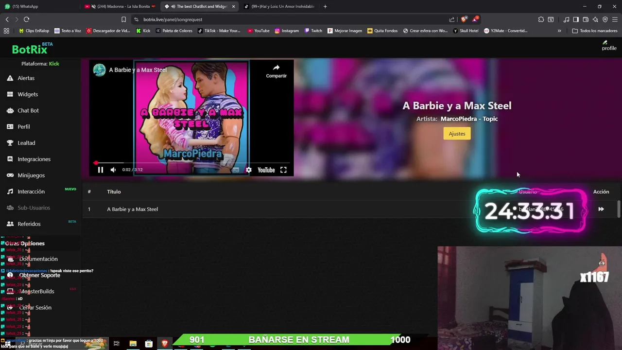
Task: Reload the current page
Action: 26,19
